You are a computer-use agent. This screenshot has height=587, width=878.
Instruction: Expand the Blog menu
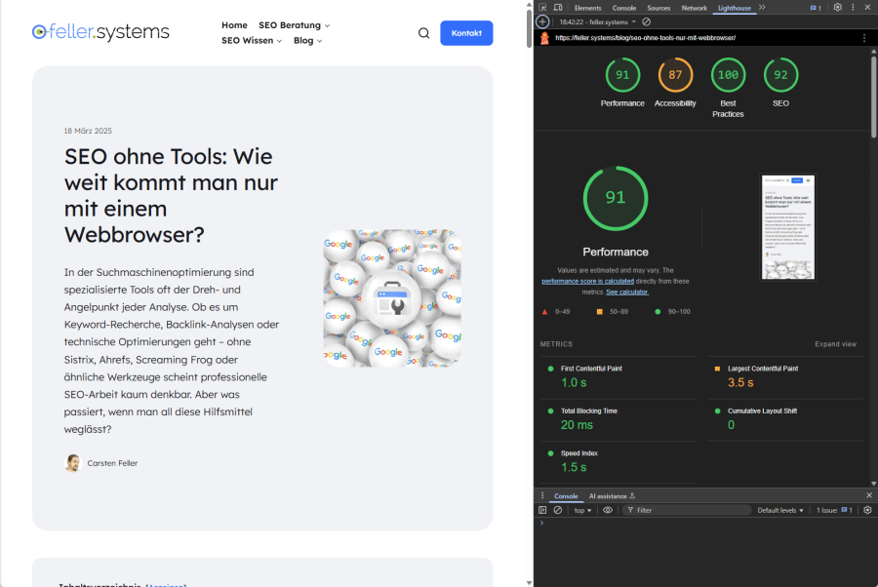tap(307, 40)
